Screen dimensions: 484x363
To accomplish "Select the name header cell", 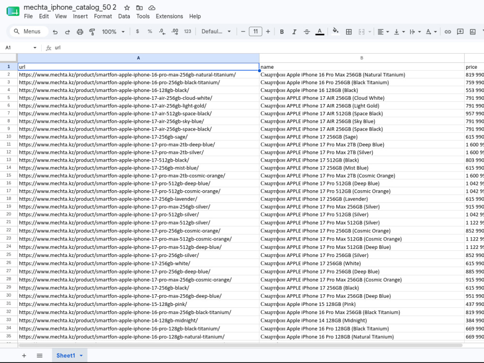I will 362,67.
